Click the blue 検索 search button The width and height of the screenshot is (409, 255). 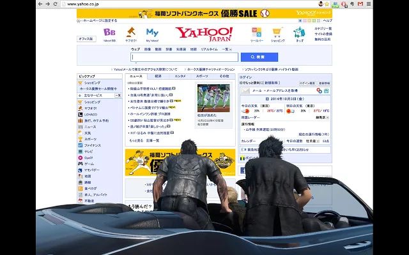click(x=259, y=57)
